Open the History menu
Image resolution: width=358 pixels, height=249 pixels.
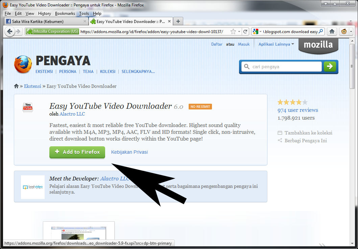click(45, 14)
